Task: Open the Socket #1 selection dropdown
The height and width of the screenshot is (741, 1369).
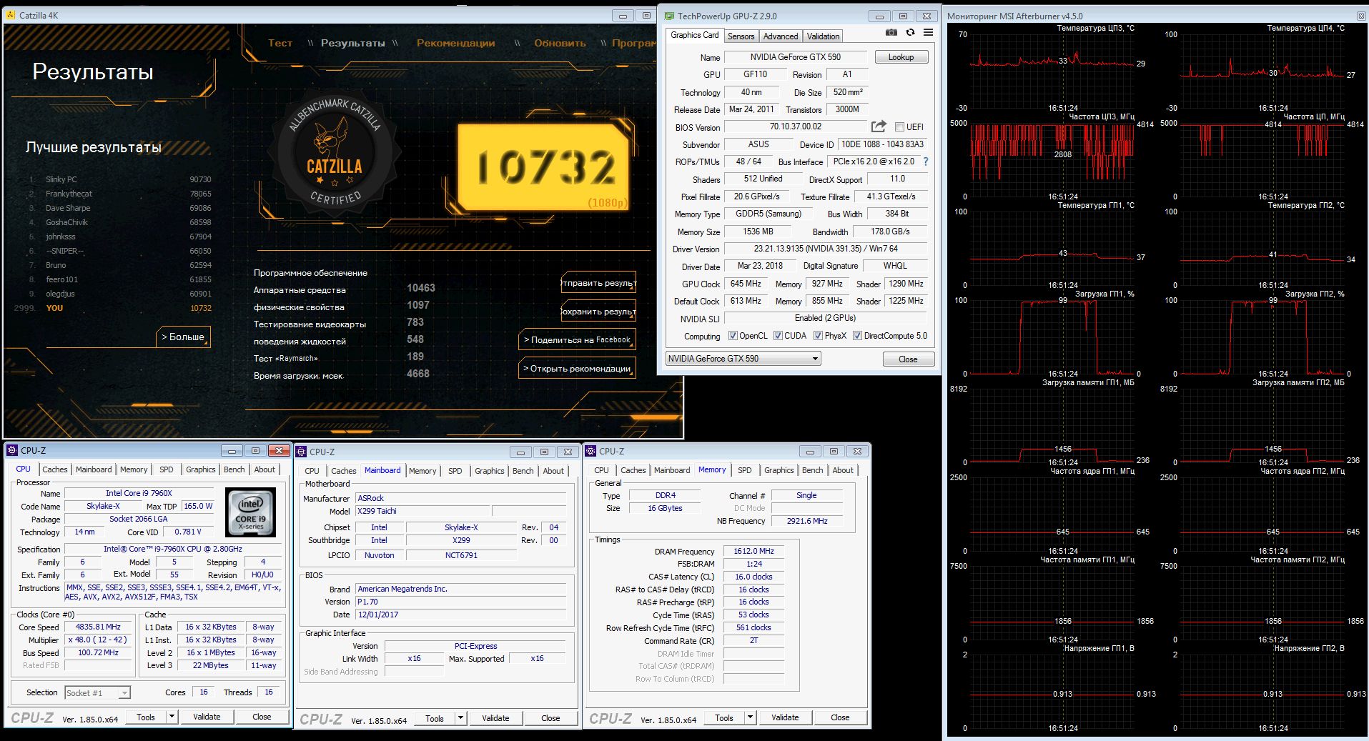Action: [x=98, y=692]
